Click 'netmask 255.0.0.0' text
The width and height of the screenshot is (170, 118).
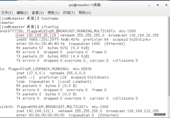68,73
